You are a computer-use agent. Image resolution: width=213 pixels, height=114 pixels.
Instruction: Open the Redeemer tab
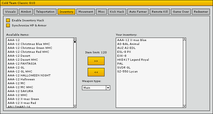201,12
